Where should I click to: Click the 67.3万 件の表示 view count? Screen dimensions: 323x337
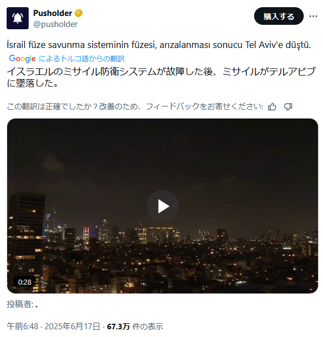point(135,327)
